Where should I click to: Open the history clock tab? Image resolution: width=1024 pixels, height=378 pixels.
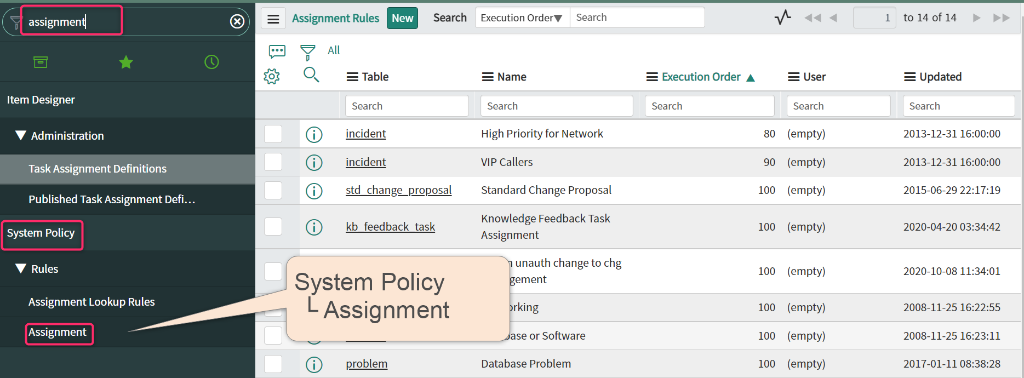point(211,62)
